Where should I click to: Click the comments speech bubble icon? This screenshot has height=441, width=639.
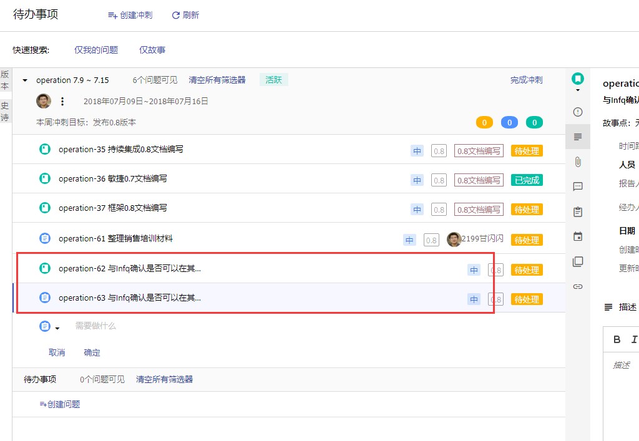577,187
